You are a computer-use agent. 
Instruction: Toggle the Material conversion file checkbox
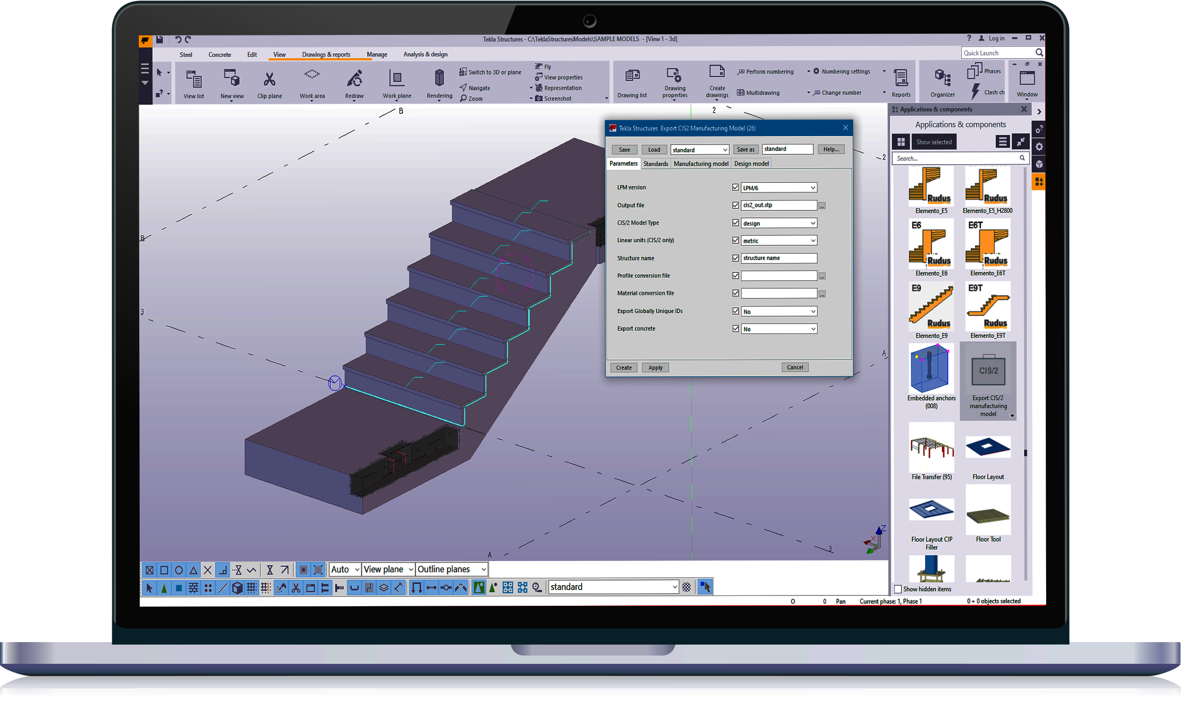pos(735,293)
